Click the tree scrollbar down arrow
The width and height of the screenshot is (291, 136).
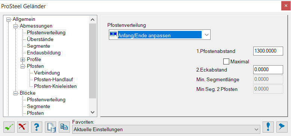[x=93, y=112]
